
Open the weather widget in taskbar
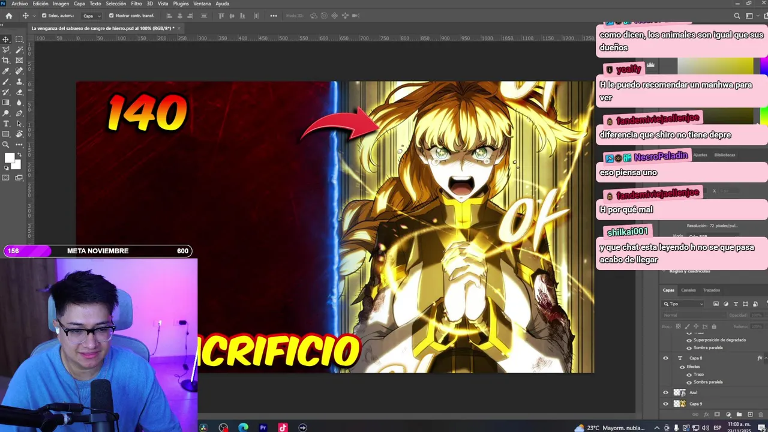click(609, 428)
